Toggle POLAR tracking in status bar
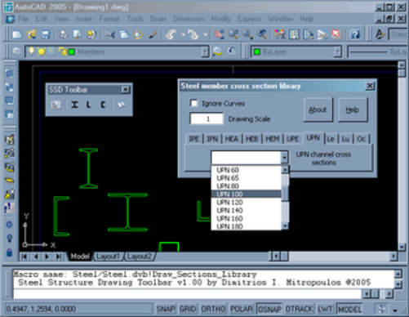 click(x=242, y=309)
